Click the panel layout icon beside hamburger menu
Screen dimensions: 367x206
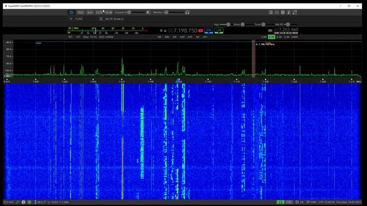click(x=277, y=13)
